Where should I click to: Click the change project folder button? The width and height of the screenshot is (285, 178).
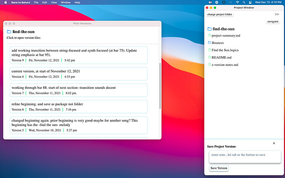pyautogui.click(x=220, y=14)
